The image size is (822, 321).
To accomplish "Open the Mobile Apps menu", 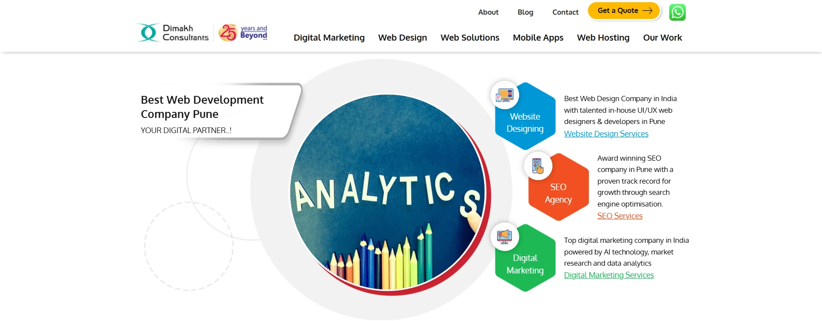I will point(538,38).
